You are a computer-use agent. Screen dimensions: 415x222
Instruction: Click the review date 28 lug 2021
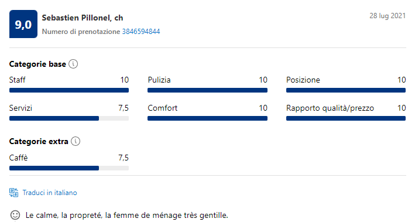[387, 16]
